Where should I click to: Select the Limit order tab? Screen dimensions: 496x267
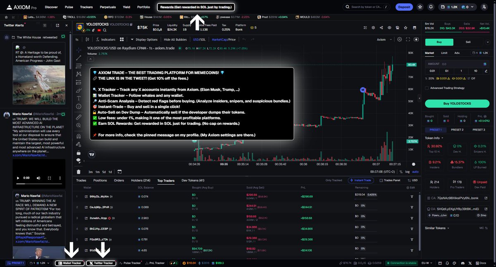(444, 53)
